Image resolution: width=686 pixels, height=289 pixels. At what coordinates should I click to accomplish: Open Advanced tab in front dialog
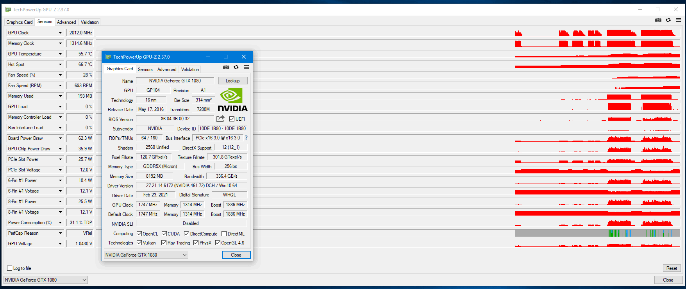[167, 70]
